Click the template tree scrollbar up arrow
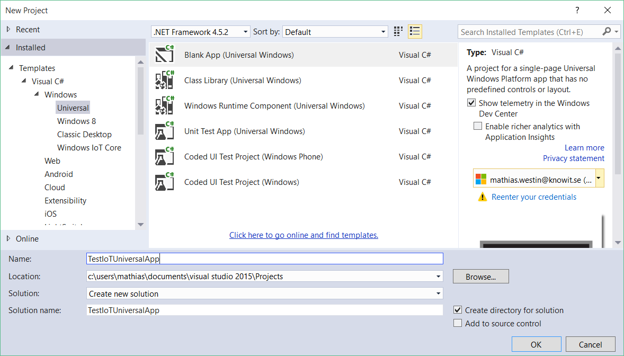The image size is (624, 356). 140,62
